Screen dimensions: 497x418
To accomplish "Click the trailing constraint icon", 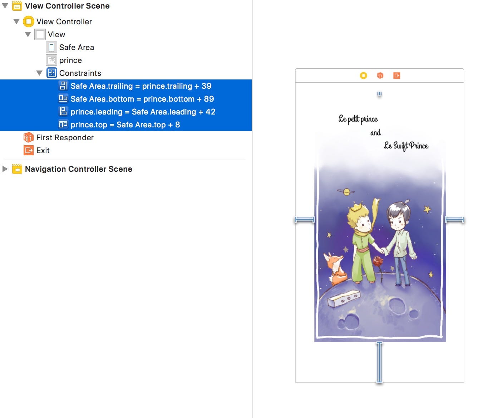I will 63,86.
